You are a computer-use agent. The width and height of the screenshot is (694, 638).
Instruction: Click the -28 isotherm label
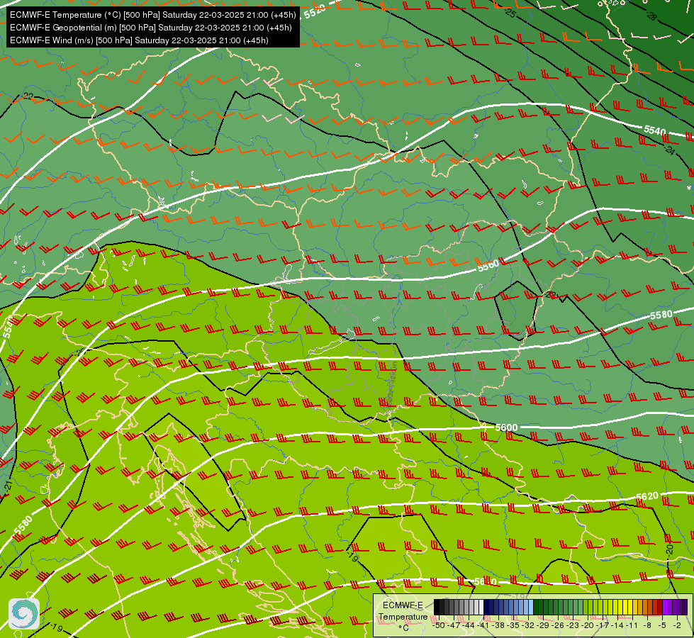pos(651,16)
